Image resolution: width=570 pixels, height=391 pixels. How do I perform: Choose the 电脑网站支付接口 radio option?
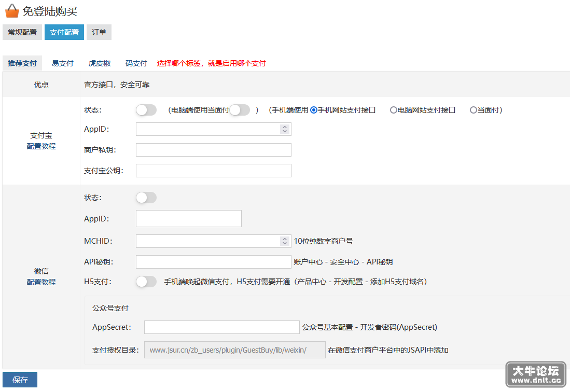tap(393, 110)
